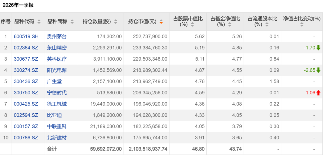Sort by 占股票市值比 sort arrows

(192, 25)
